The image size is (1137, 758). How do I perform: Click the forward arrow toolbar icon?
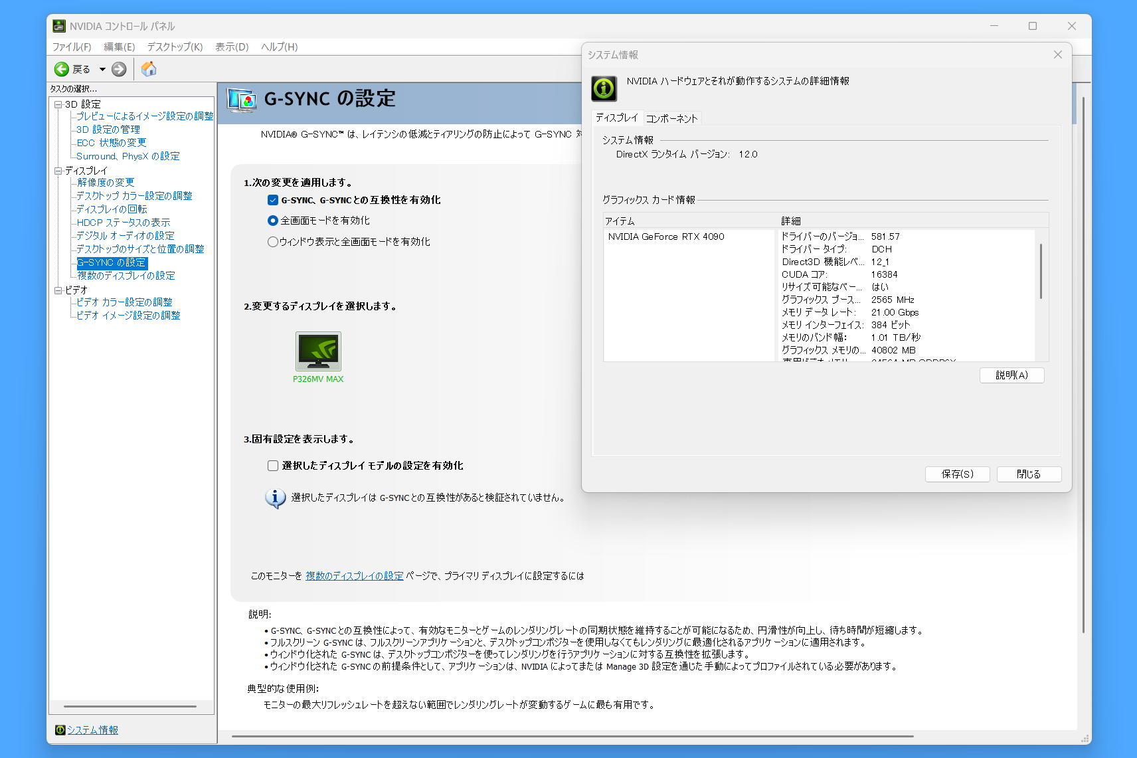[119, 69]
